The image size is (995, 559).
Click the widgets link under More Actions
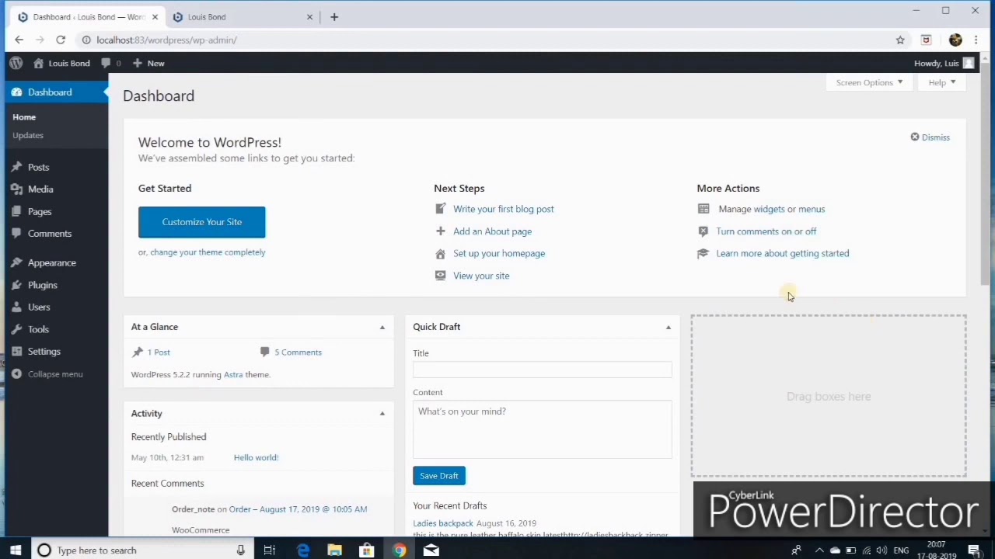(x=769, y=209)
